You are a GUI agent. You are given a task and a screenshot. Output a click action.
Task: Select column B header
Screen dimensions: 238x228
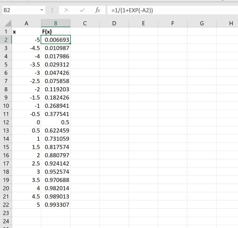tap(55, 24)
